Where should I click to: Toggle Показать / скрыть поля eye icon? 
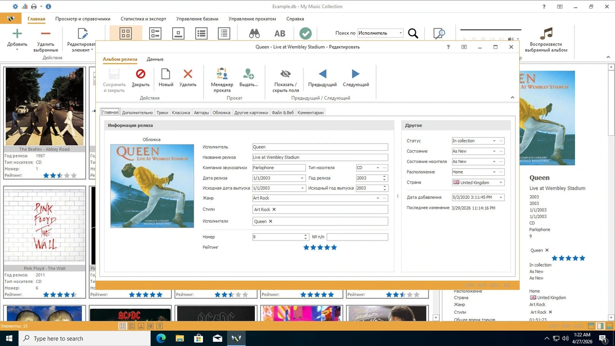285,74
